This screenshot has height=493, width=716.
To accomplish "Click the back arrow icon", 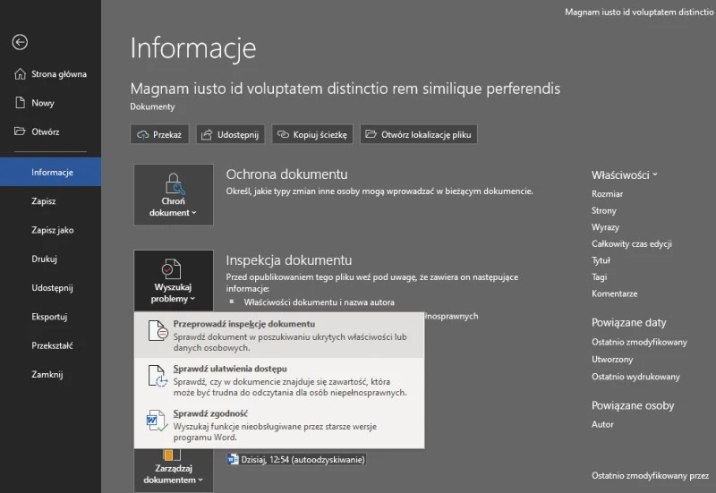I will [20, 42].
